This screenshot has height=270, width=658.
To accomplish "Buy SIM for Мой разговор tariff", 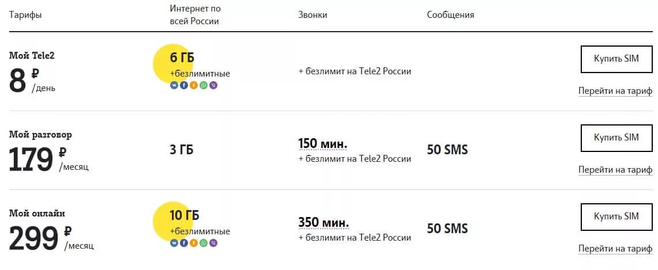I will click(x=616, y=138).
